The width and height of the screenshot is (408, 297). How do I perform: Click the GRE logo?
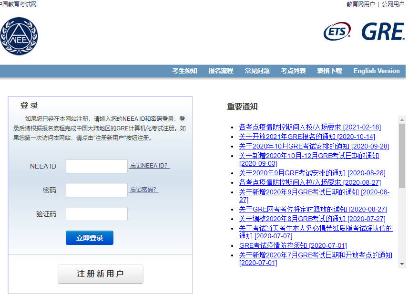[382, 32]
